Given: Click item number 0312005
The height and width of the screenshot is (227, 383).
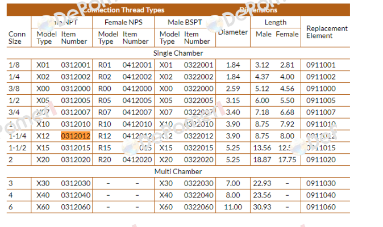Looking at the screenshot, I should (x=76, y=100).
